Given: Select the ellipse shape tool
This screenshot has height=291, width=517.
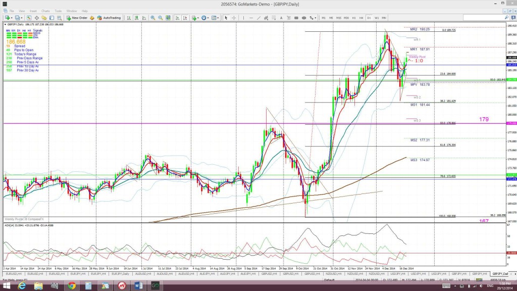Looking at the screenshot, I should coord(304,18).
